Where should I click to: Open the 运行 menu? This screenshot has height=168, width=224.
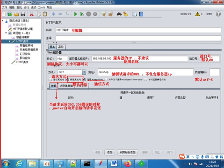point(26,8)
